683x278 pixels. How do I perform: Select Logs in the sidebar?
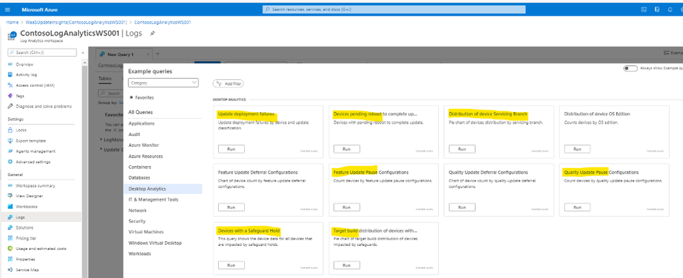[40, 217]
